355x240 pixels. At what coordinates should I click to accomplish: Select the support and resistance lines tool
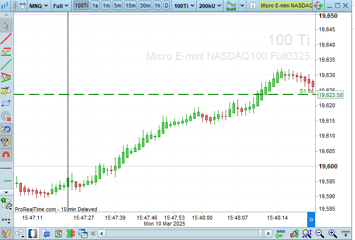pos(6,52)
